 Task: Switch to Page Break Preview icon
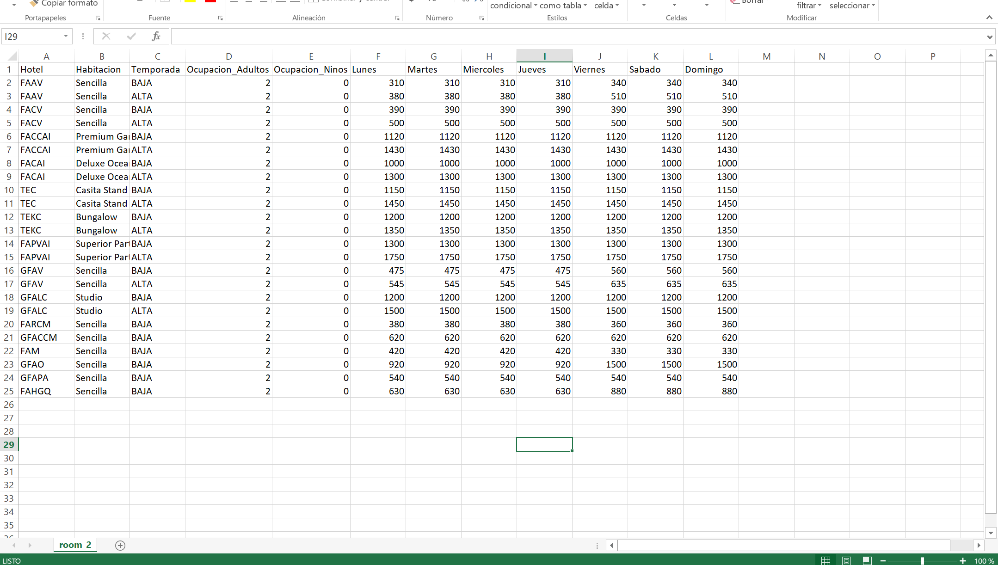(867, 560)
